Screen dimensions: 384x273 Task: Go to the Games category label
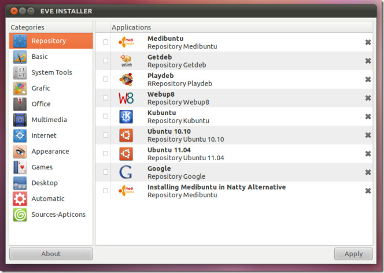(42, 167)
